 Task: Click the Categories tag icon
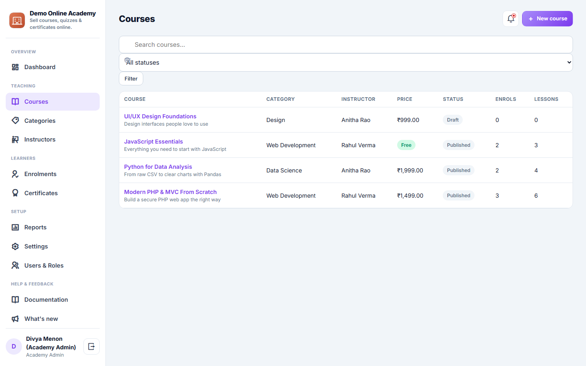[x=15, y=121]
